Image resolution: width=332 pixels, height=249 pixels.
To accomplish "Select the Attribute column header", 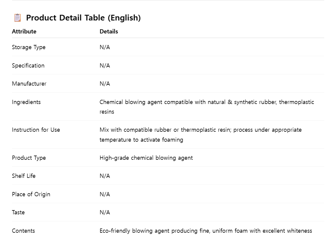I will pyautogui.click(x=24, y=31).
